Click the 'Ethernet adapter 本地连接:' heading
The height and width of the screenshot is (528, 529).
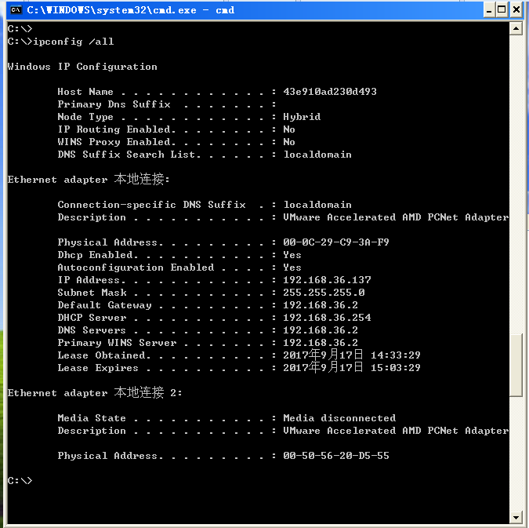89,179
